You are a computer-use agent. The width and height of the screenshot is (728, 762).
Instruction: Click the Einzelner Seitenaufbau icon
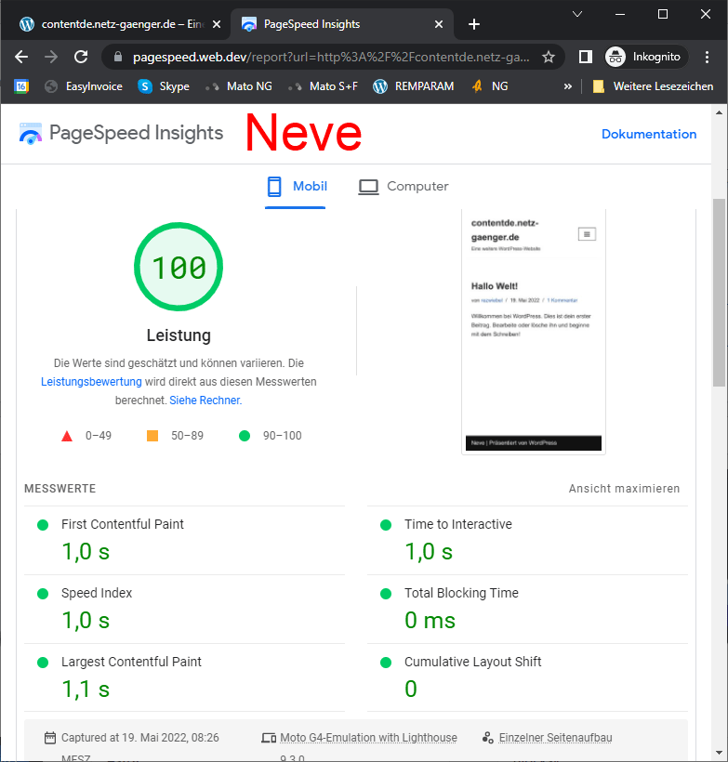click(x=488, y=738)
